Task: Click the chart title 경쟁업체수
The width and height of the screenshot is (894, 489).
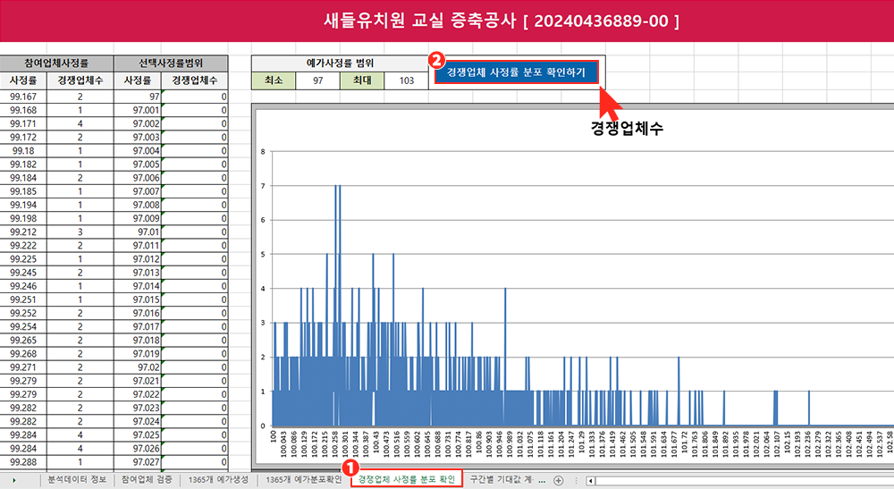Action: click(x=627, y=128)
